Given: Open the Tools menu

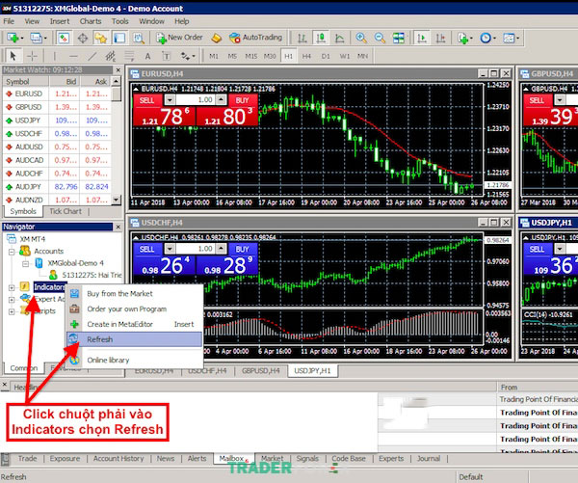Looking at the screenshot, I should click(x=119, y=21).
